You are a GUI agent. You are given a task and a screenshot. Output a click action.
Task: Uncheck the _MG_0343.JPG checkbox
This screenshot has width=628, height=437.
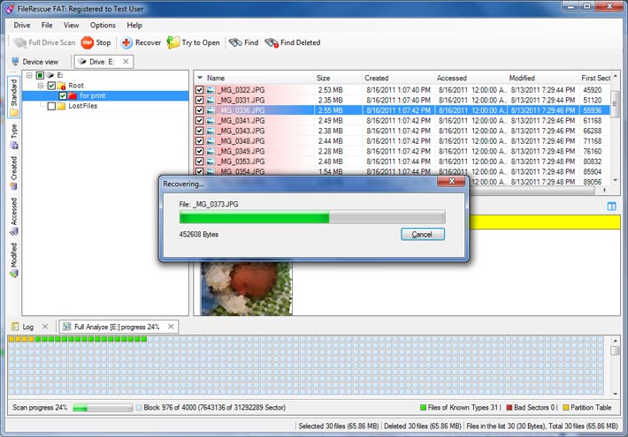tap(199, 132)
